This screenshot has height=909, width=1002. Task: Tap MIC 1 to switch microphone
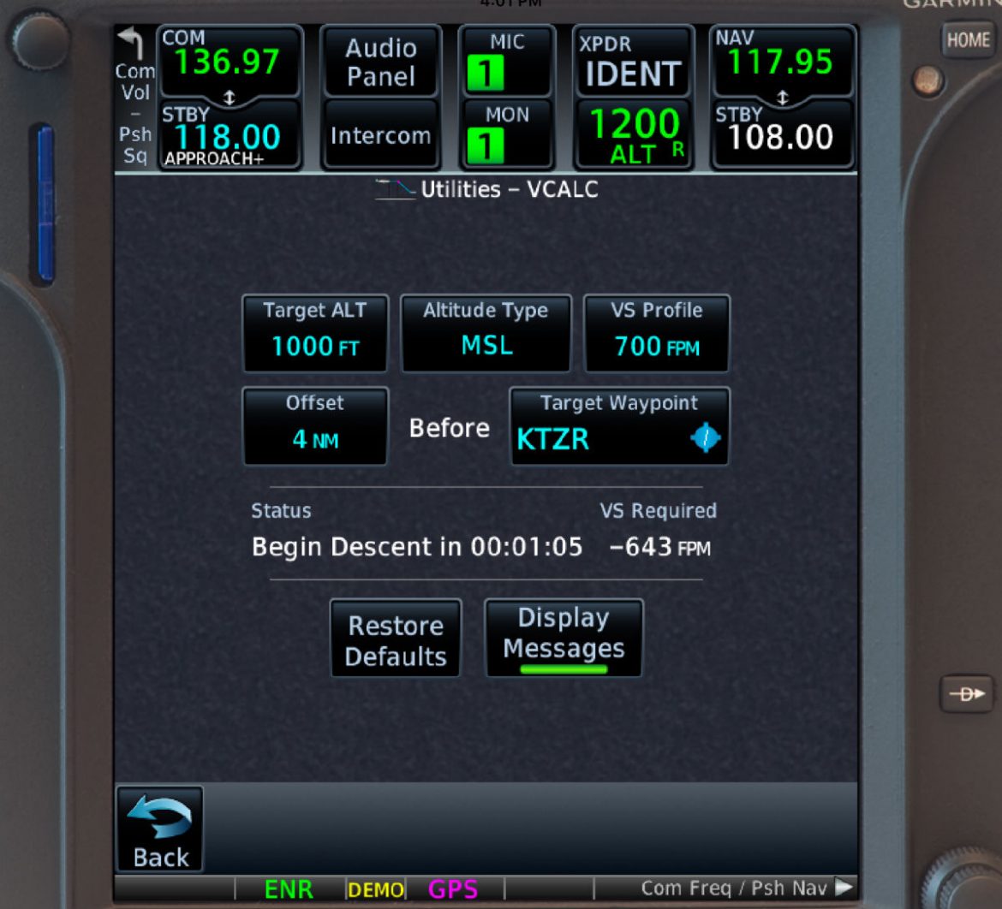[505, 58]
